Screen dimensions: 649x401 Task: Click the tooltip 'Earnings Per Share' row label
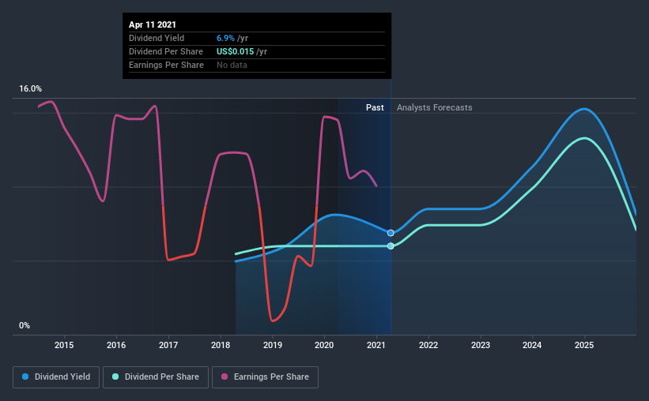166,65
